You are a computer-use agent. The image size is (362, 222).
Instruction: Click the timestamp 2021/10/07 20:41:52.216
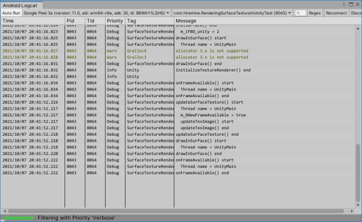tap(30, 102)
